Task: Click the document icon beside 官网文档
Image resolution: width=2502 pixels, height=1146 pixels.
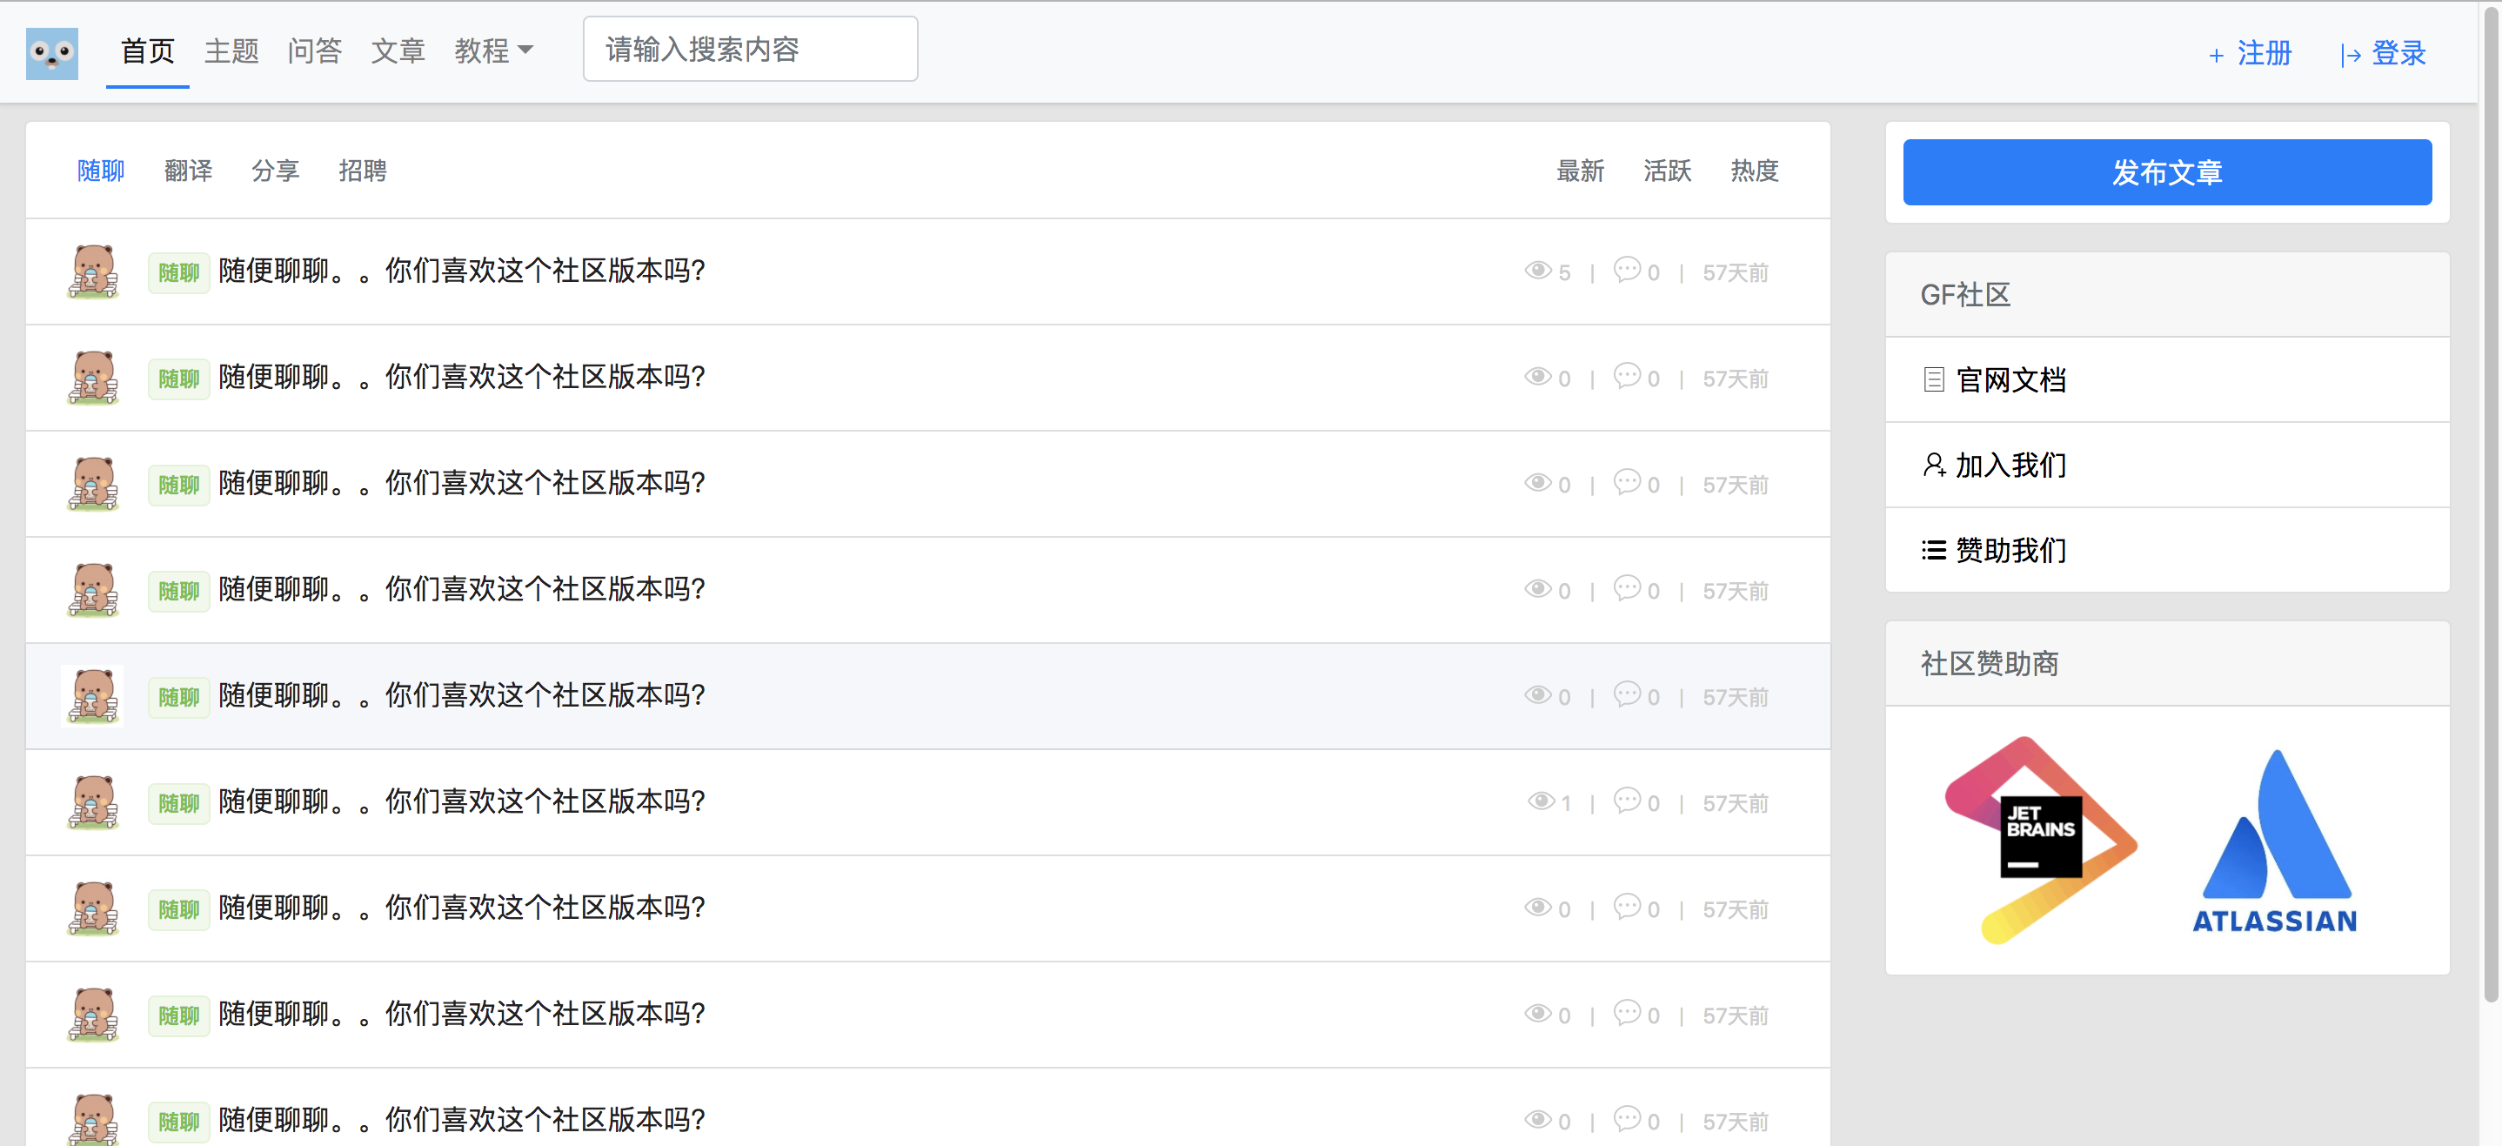Action: (1933, 379)
